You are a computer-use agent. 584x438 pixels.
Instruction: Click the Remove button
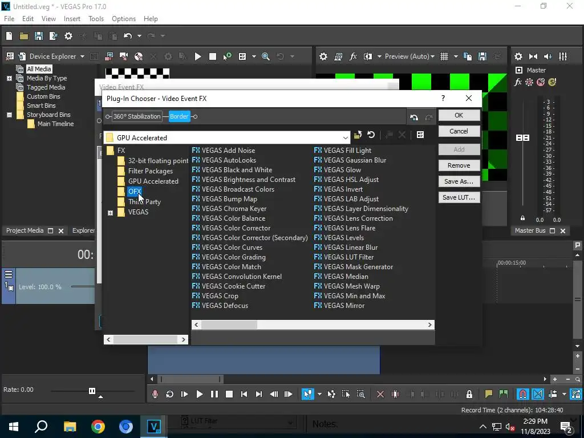(459, 165)
